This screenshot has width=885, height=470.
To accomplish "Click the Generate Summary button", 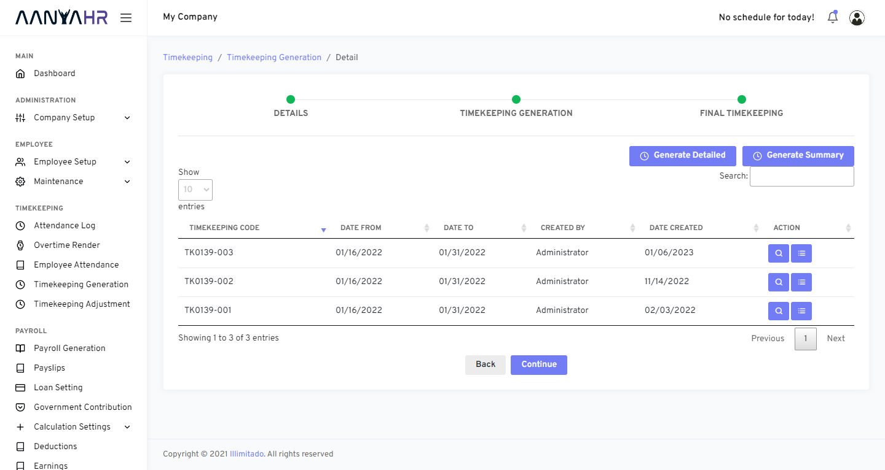I will tap(798, 156).
